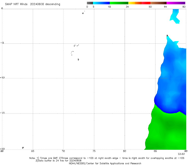Select the gray segment of the color bar

click(x=90, y=3)
